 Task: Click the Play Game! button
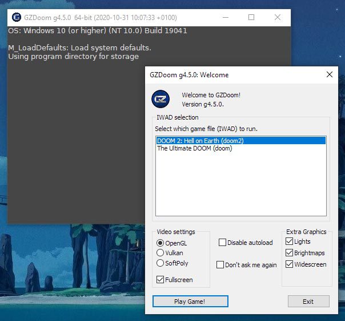click(x=190, y=302)
